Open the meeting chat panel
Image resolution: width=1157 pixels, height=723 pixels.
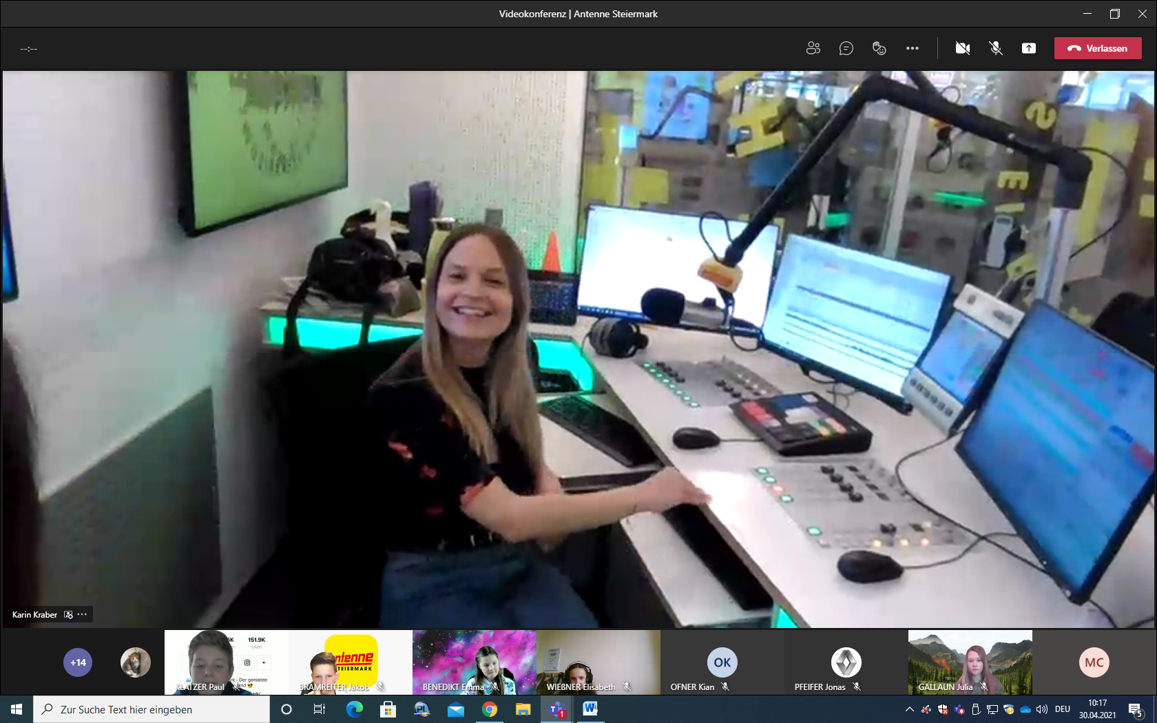[846, 48]
